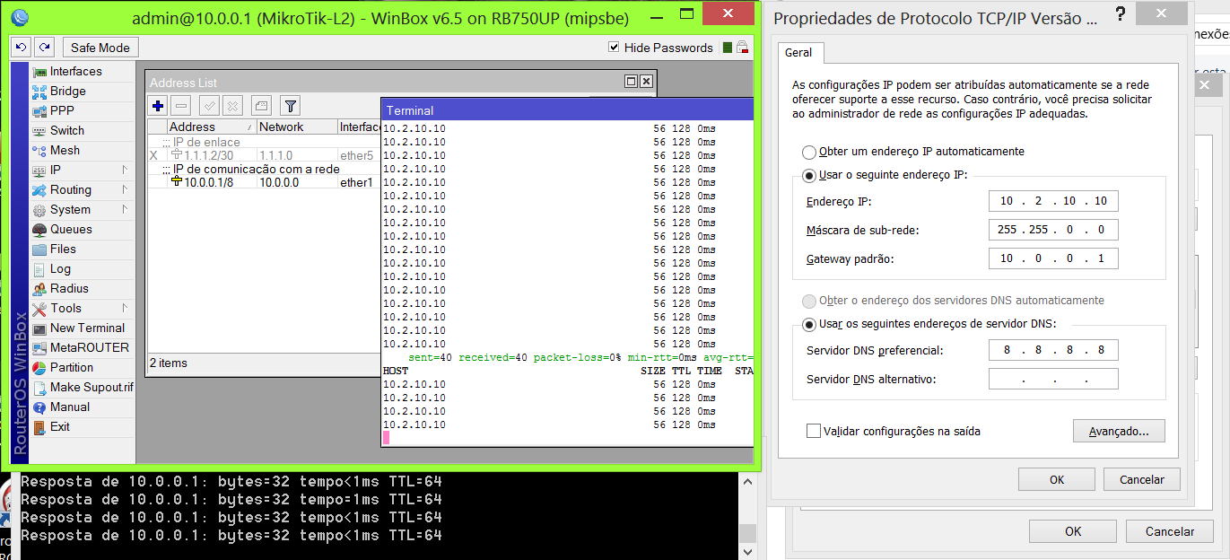Sort by the Address column header
The height and width of the screenshot is (560, 1230).
coord(211,127)
